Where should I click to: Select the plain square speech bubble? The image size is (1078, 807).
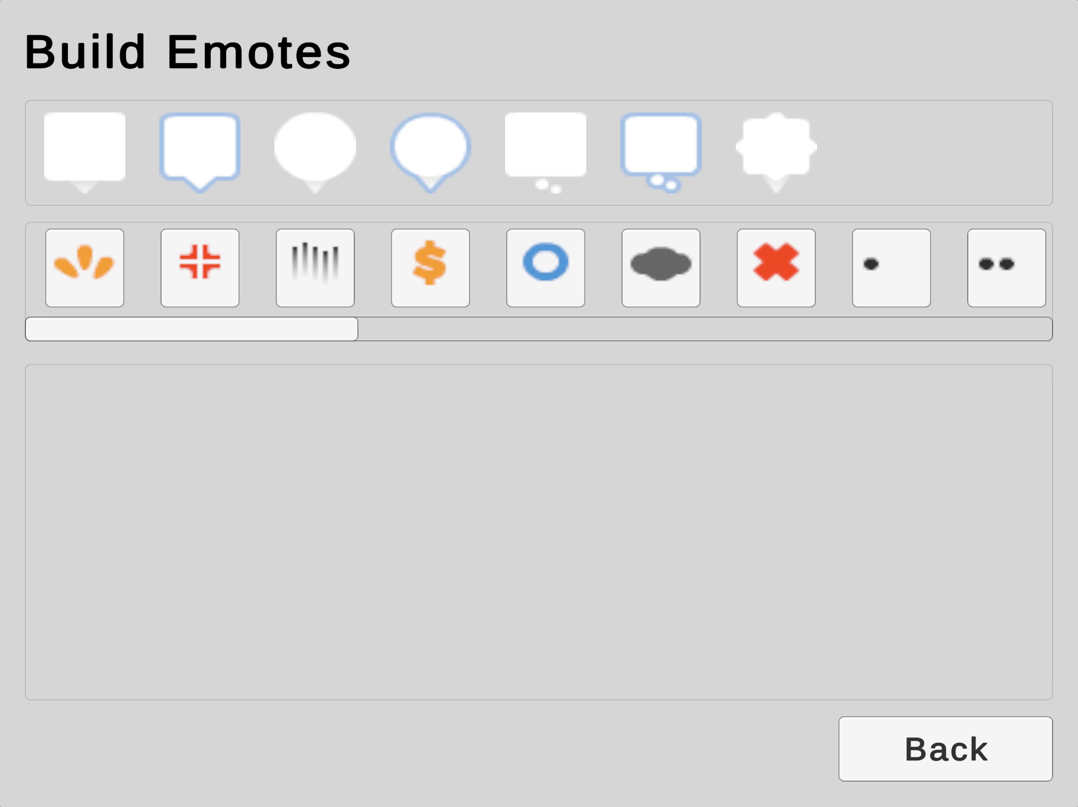click(85, 148)
